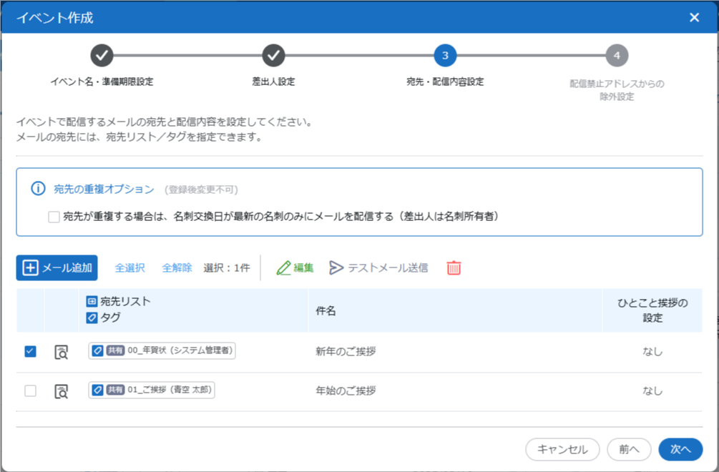Click the red trash delete icon
The height and width of the screenshot is (472, 719).
click(x=454, y=268)
